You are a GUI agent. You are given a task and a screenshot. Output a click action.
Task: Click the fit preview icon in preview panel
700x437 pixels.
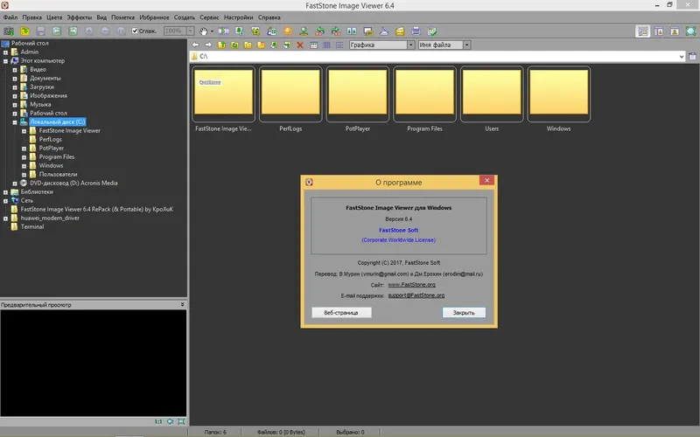click(170, 421)
